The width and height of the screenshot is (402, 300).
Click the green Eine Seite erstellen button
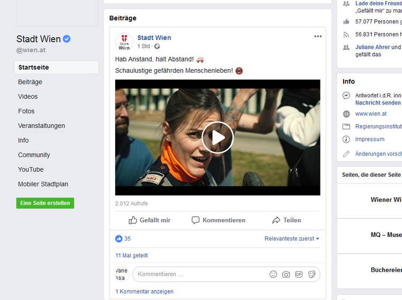(45, 203)
